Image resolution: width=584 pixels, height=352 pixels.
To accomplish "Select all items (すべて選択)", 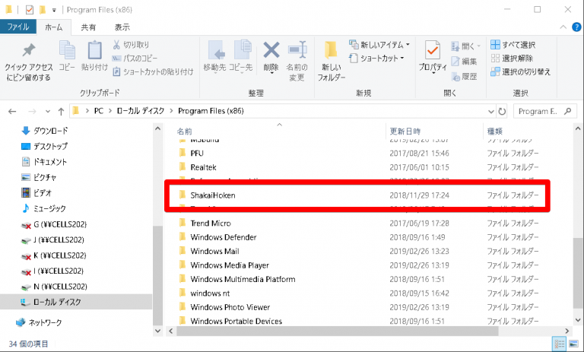I will (x=513, y=45).
